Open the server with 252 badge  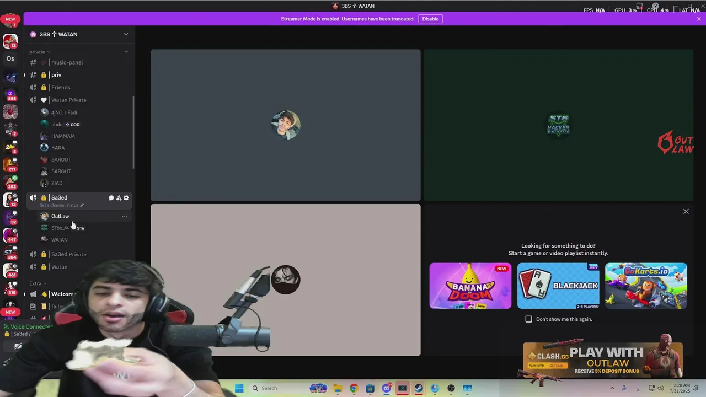pos(10,182)
